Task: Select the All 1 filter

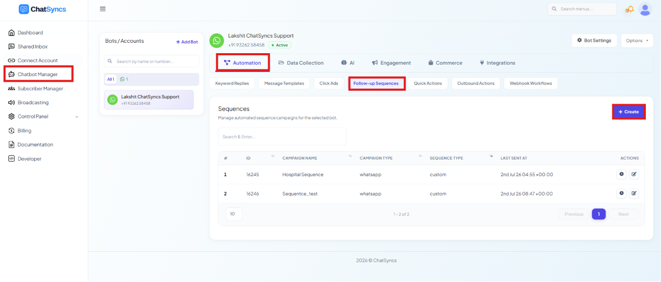Action: pyautogui.click(x=111, y=79)
